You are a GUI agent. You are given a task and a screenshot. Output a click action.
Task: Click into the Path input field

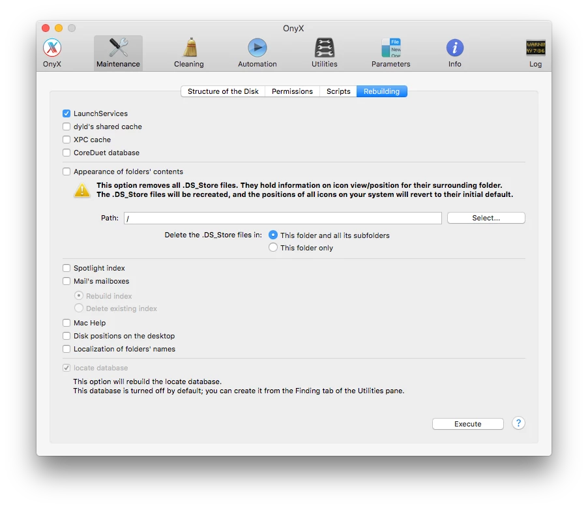point(283,218)
